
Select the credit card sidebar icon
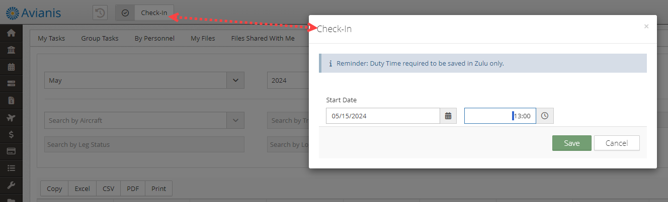[11, 151]
